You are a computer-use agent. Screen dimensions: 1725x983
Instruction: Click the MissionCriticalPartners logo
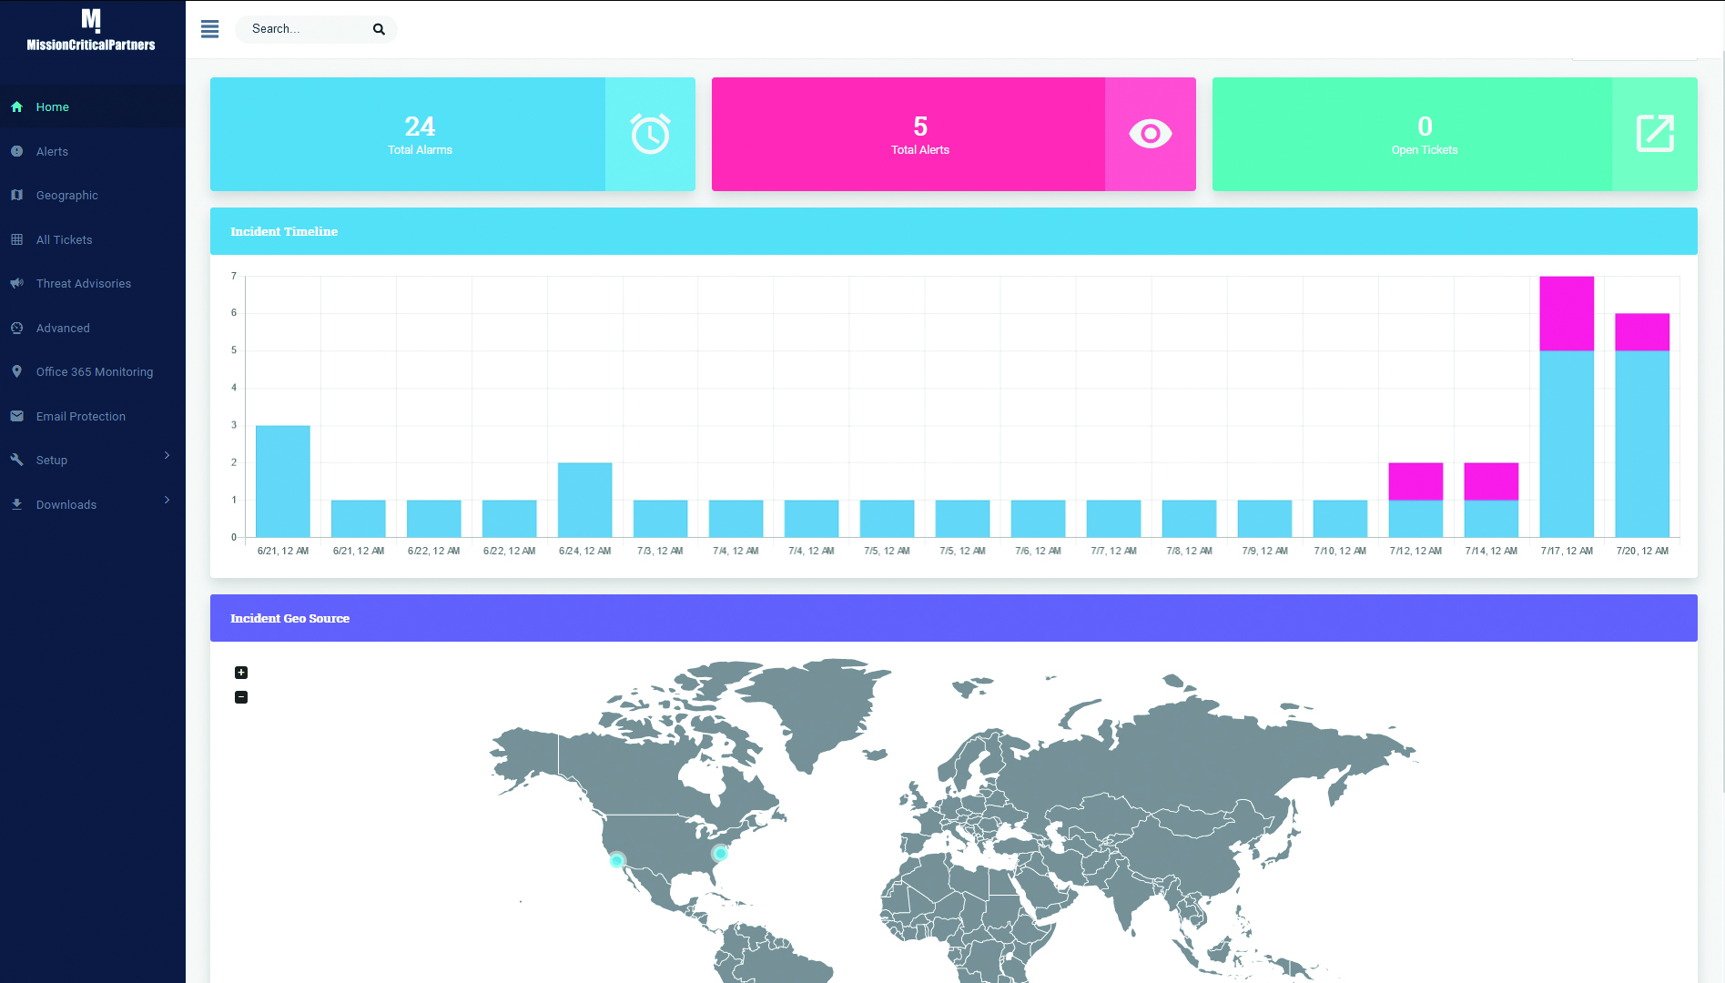91,30
